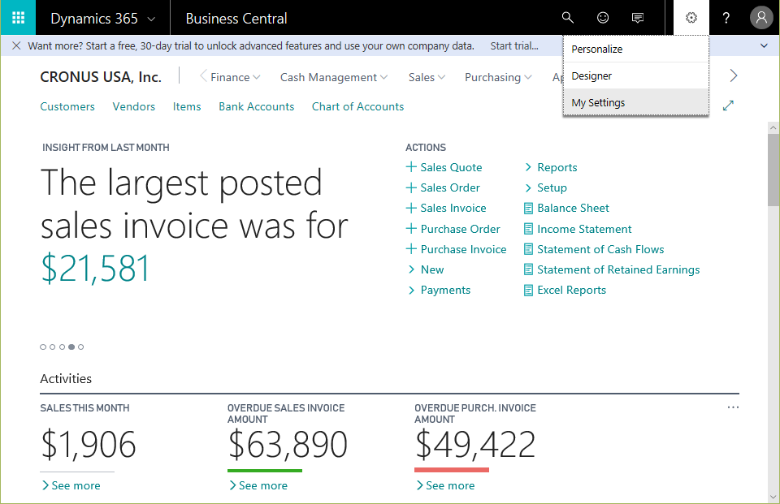Click the expand page diagonal arrow icon
Screen dimensions: 780x504
click(728, 106)
